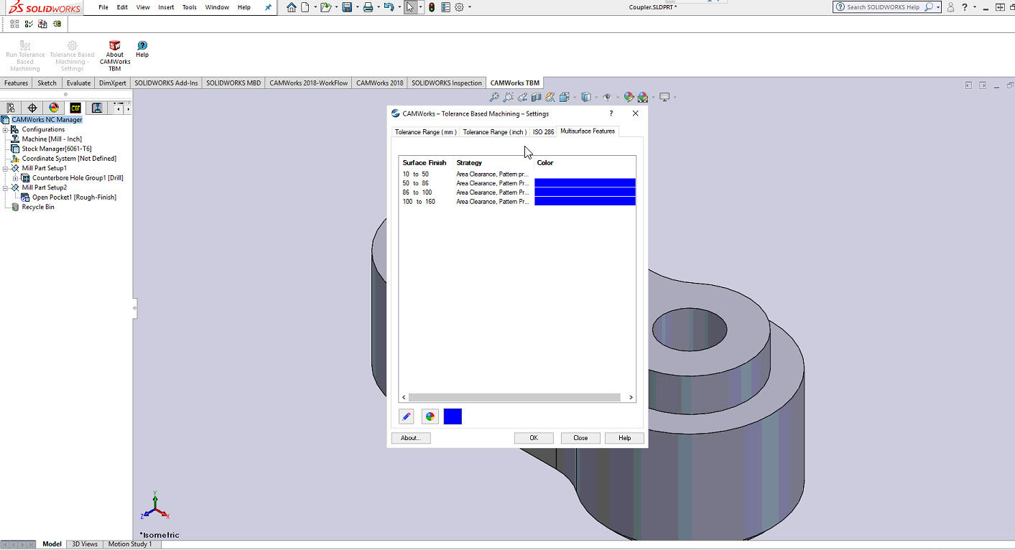Click the Help icon in TBM ribbon
The height and width of the screenshot is (550, 1015).
142,50
